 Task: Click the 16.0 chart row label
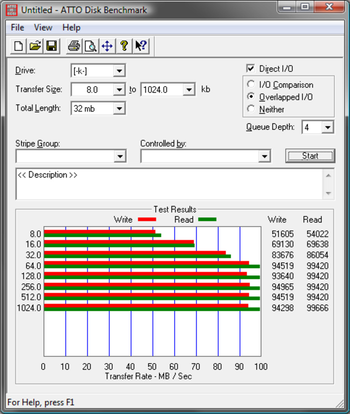pyautogui.click(x=33, y=244)
